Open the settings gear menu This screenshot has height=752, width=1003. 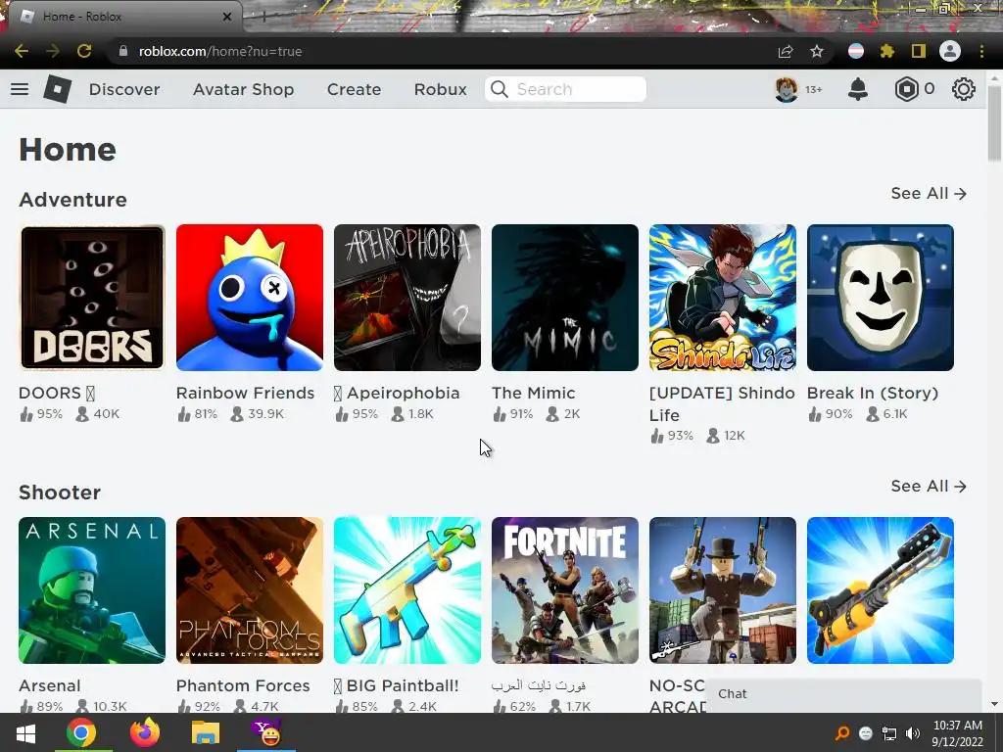tap(964, 89)
